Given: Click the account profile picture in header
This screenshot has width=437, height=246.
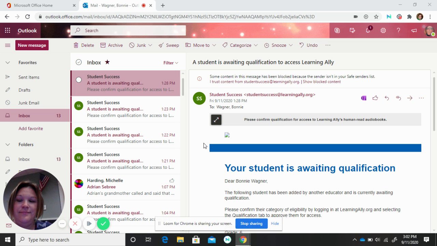Looking at the screenshot, I should [x=429, y=30].
